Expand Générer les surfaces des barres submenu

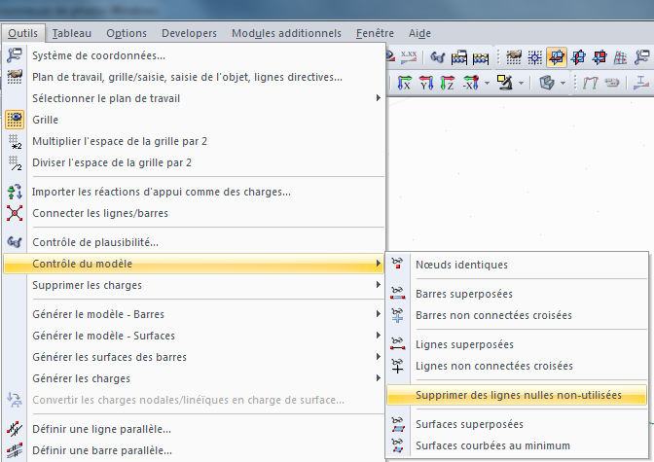194,357
